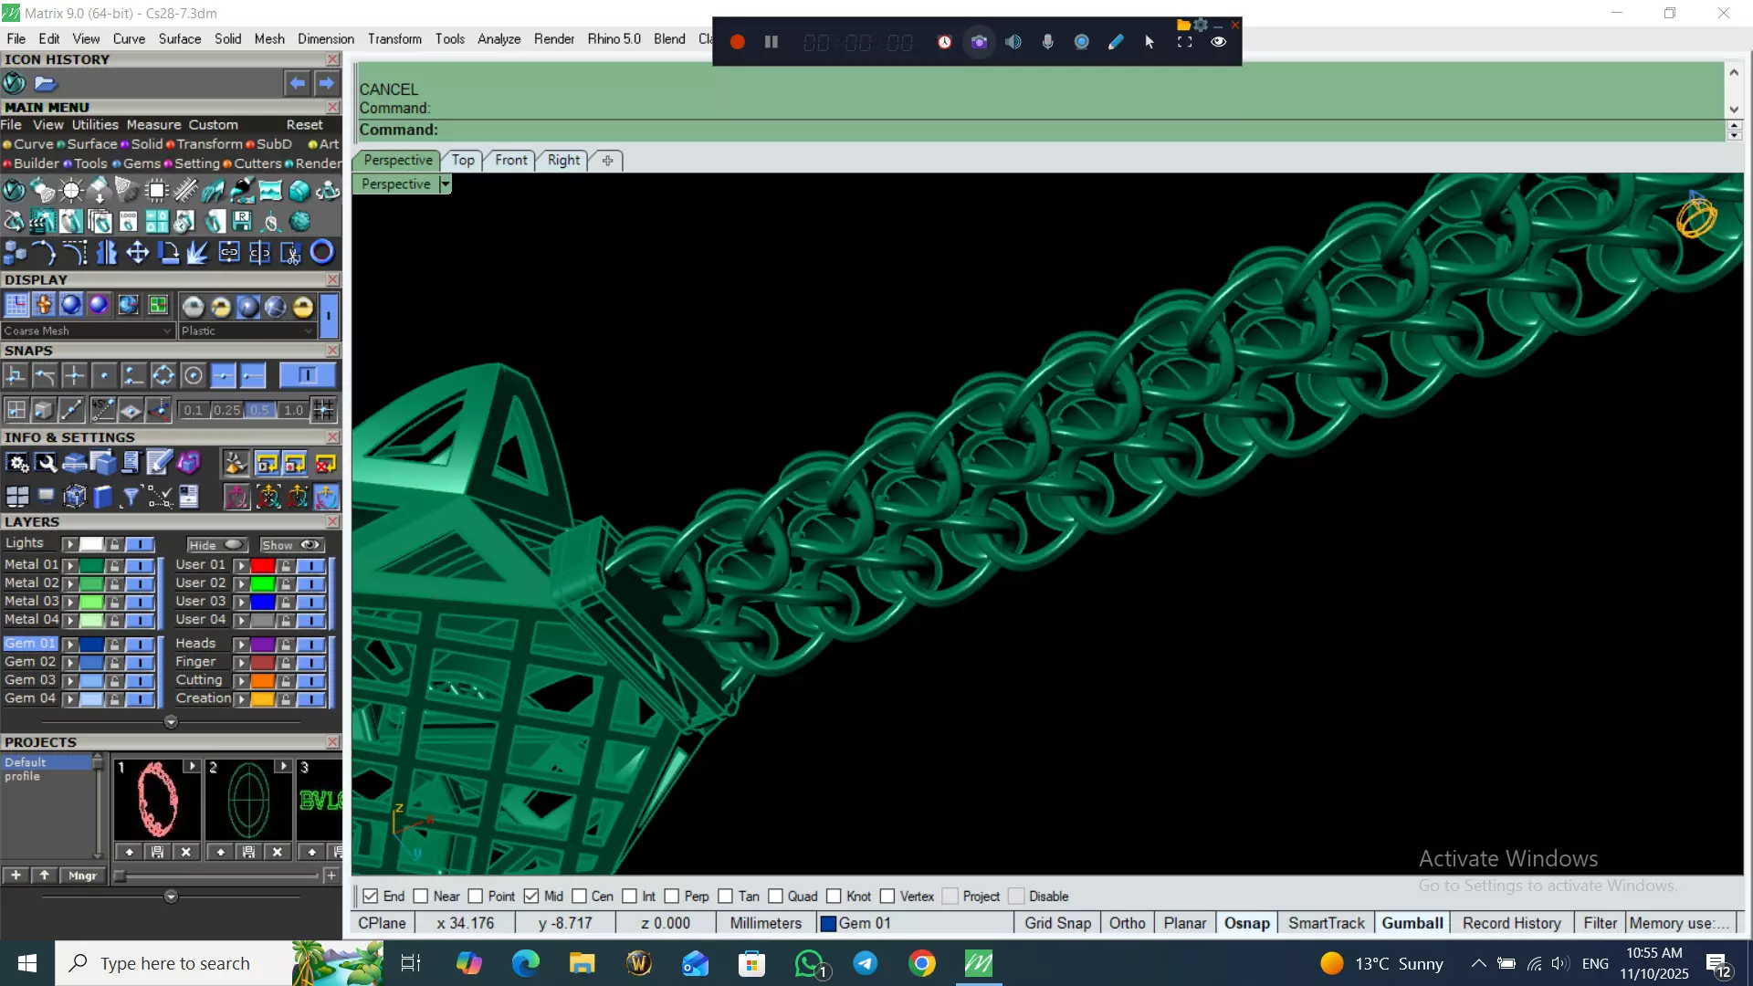The width and height of the screenshot is (1753, 986).
Task: Enable the Near osnap checkbox
Action: [x=420, y=897]
